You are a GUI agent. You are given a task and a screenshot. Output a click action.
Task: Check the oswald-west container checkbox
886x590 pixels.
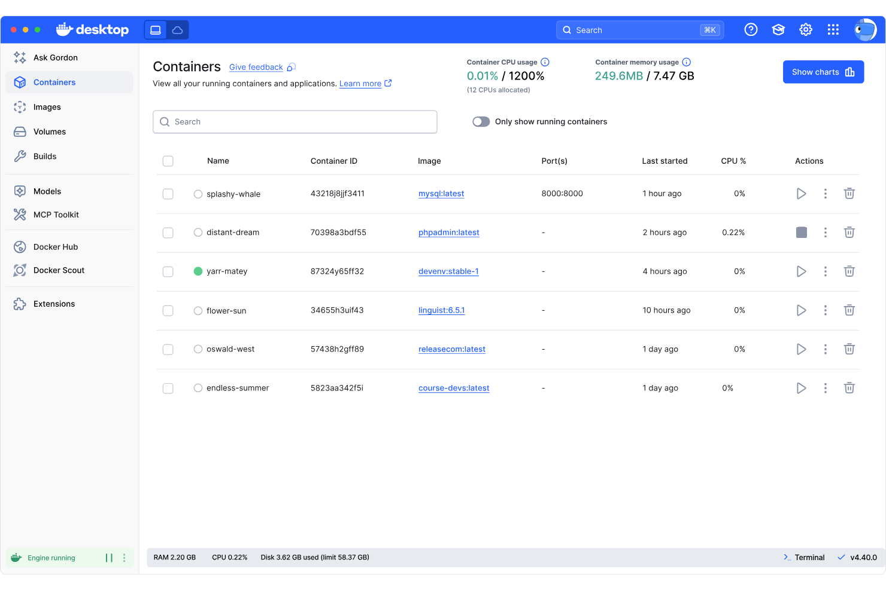click(168, 349)
